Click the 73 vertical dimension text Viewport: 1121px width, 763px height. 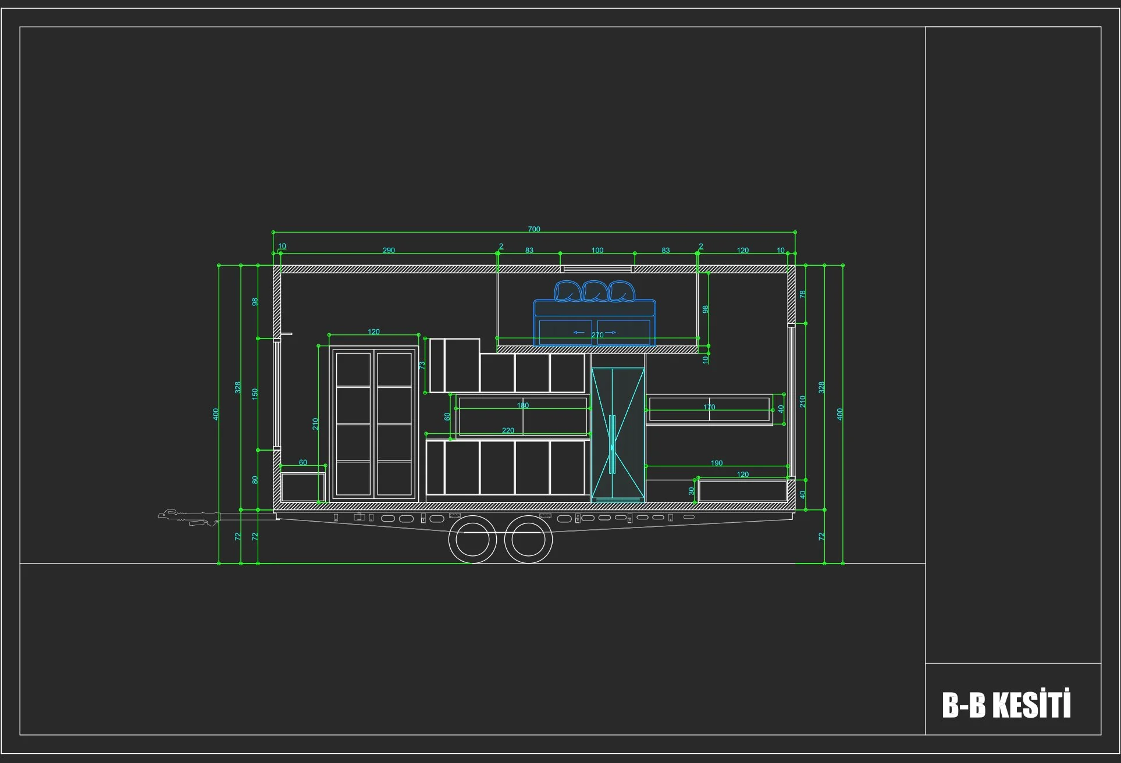[422, 365]
